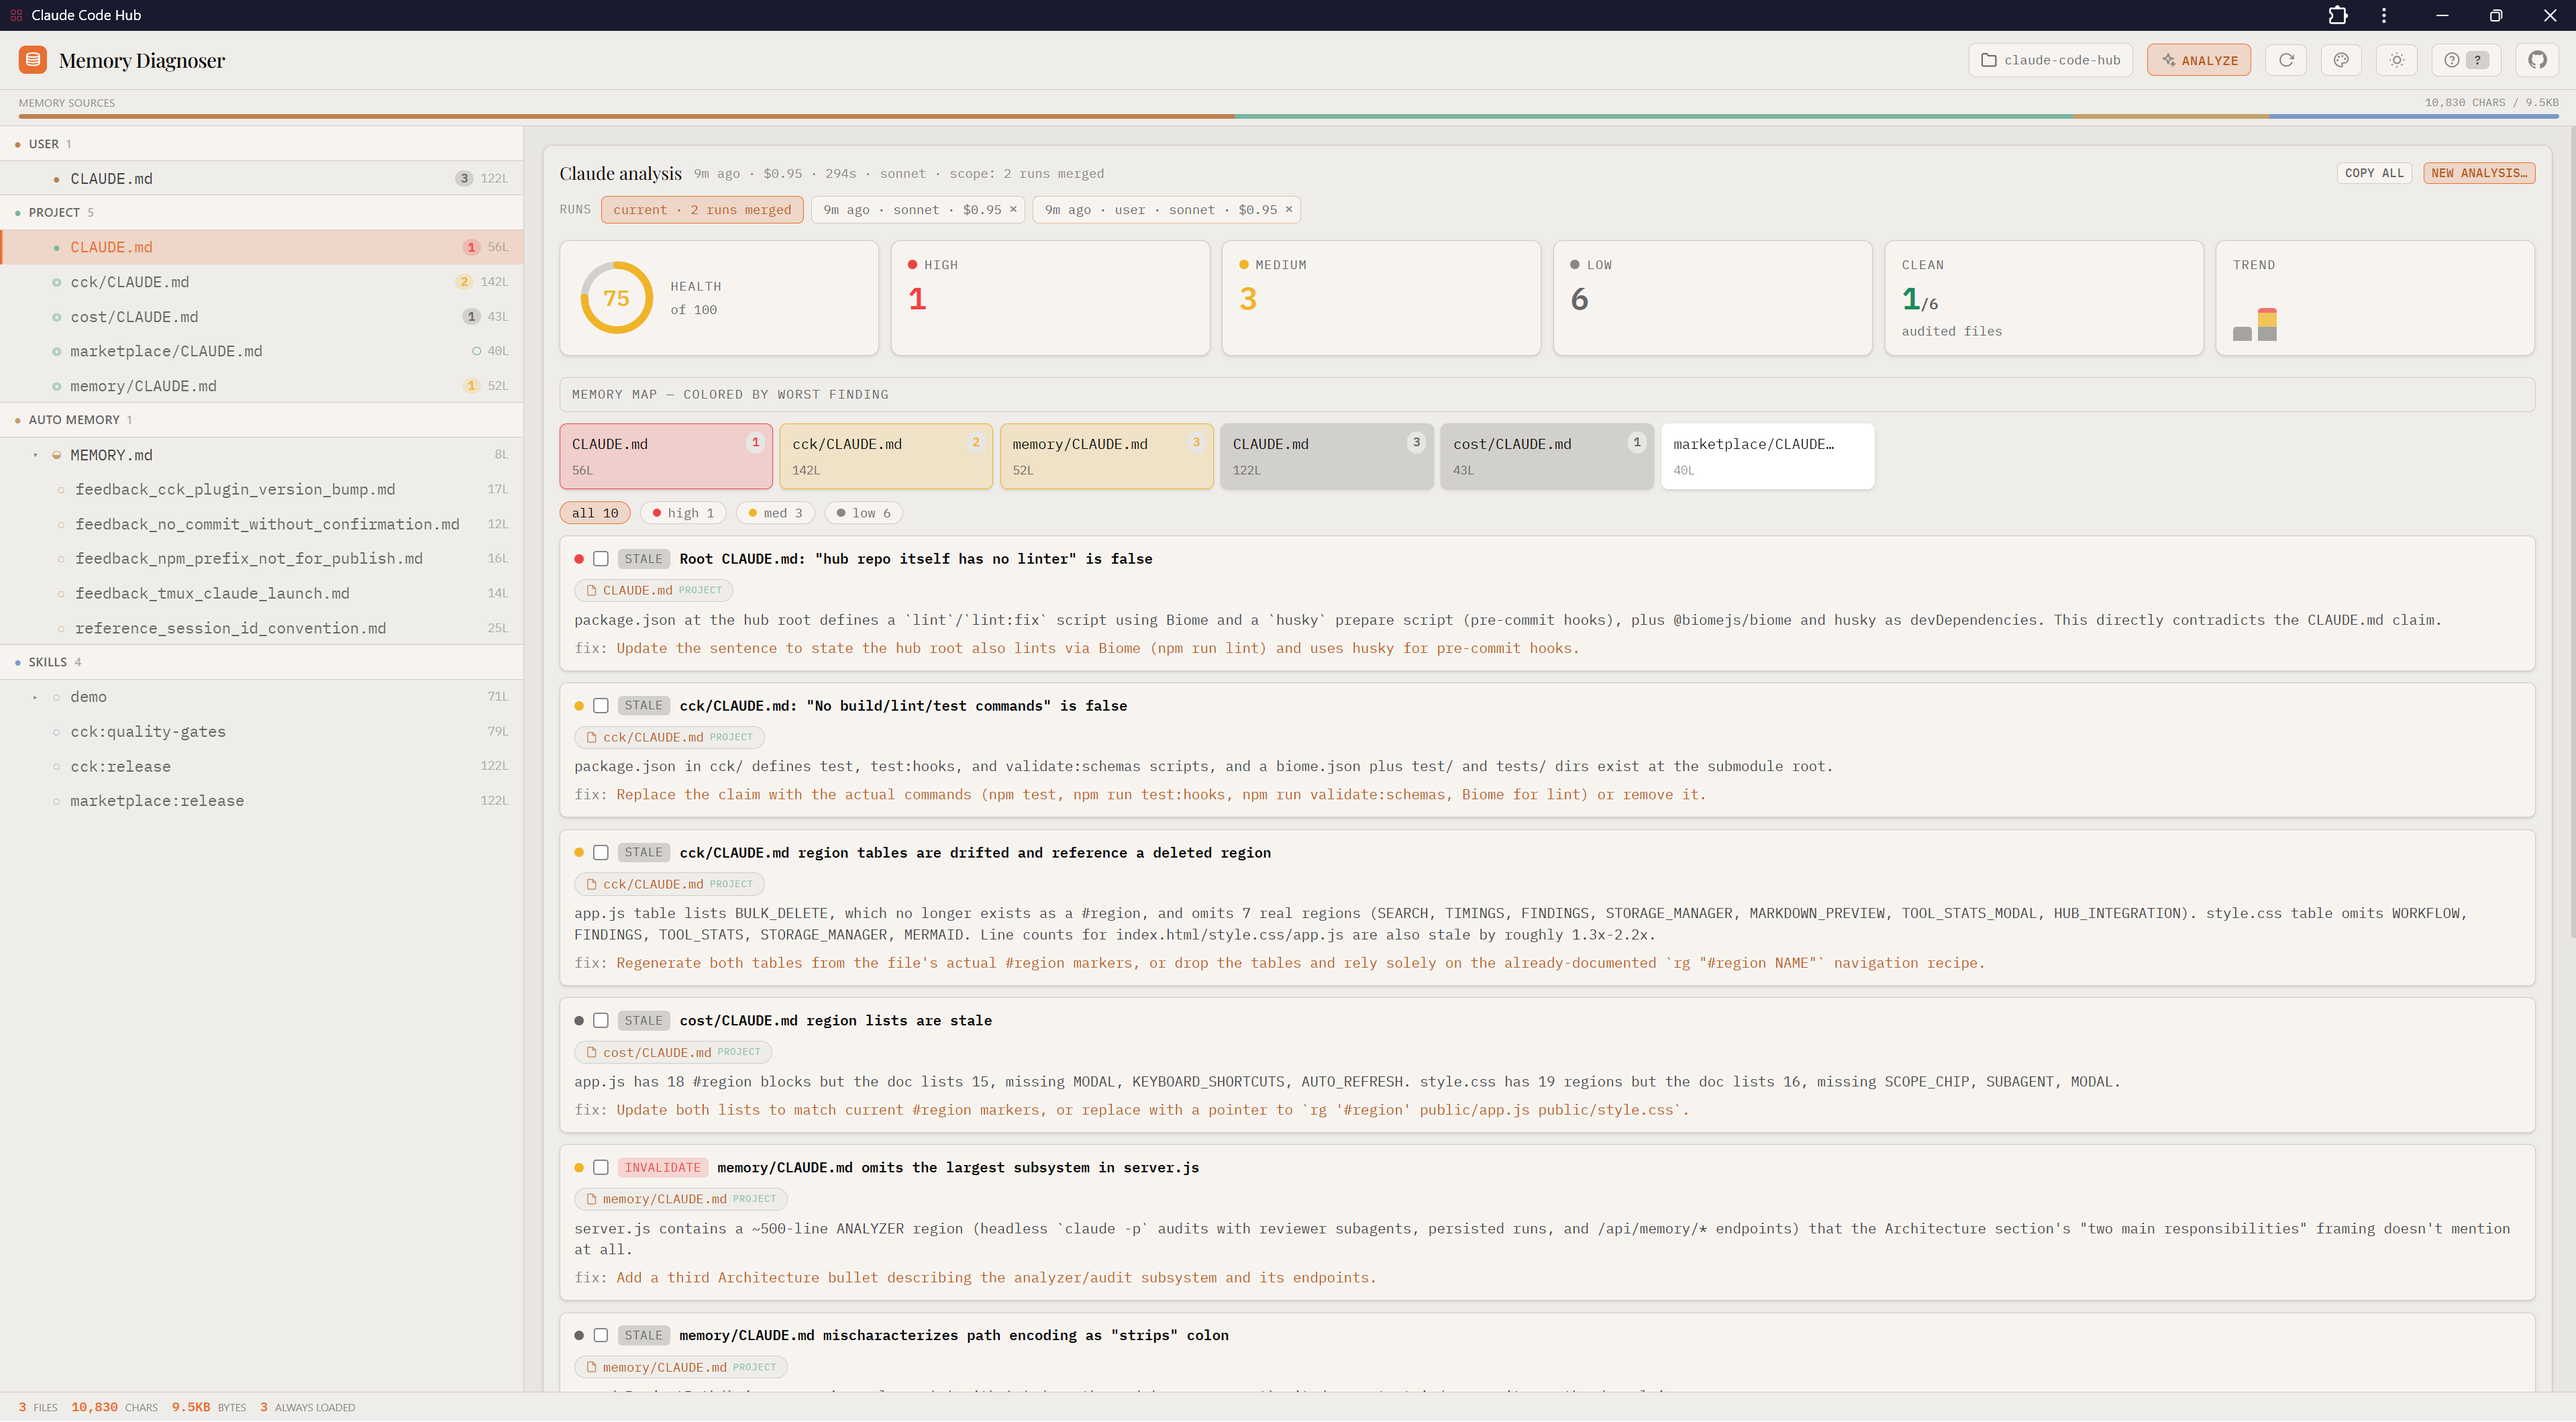This screenshot has height=1422, width=2576.
Task: Select the 'current · 2 runs merged' run
Action: [x=702, y=209]
